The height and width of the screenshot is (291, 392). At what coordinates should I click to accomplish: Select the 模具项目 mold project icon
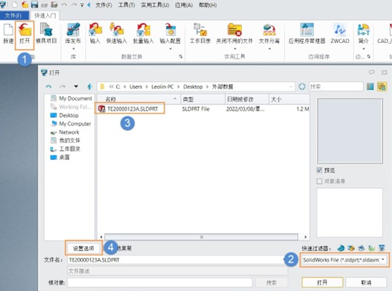pyautogui.click(x=46, y=34)
